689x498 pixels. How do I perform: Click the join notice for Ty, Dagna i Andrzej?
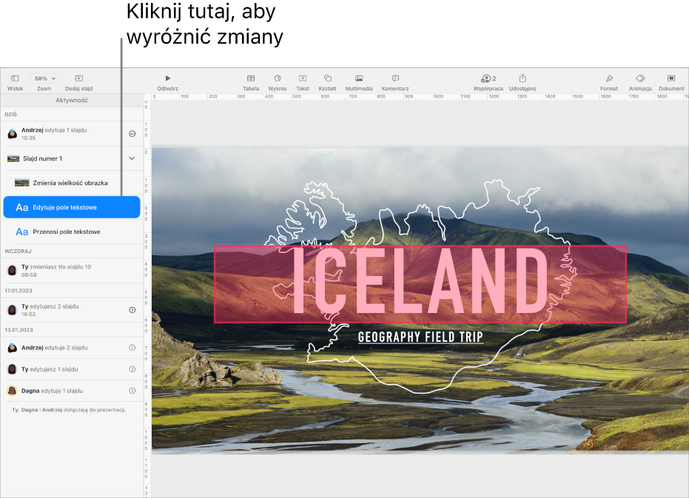tap(69, 410)
